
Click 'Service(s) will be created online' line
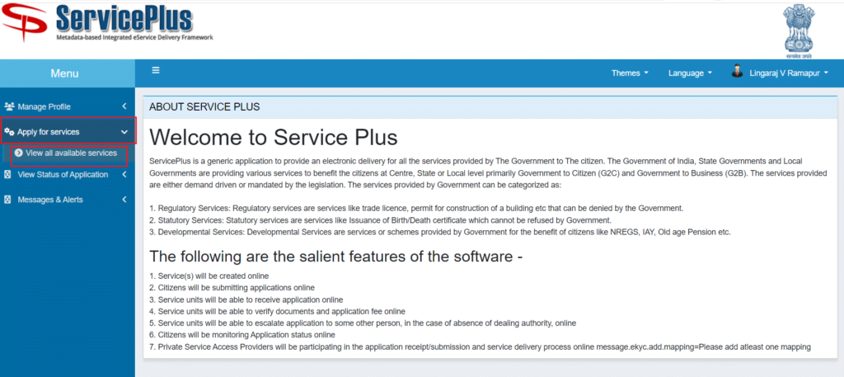[x=209, y=276]
